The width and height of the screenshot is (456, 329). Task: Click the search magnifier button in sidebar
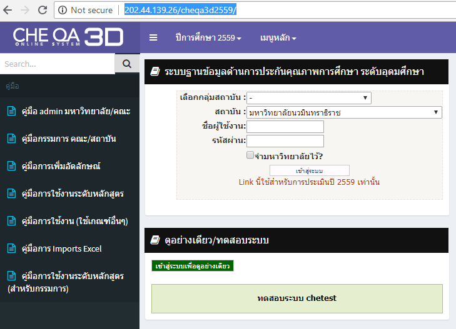(x=127, y=64)
